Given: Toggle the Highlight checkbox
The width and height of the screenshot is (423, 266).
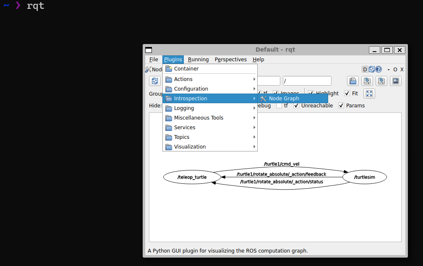Looking at the screenshot, I should [311, 93].
